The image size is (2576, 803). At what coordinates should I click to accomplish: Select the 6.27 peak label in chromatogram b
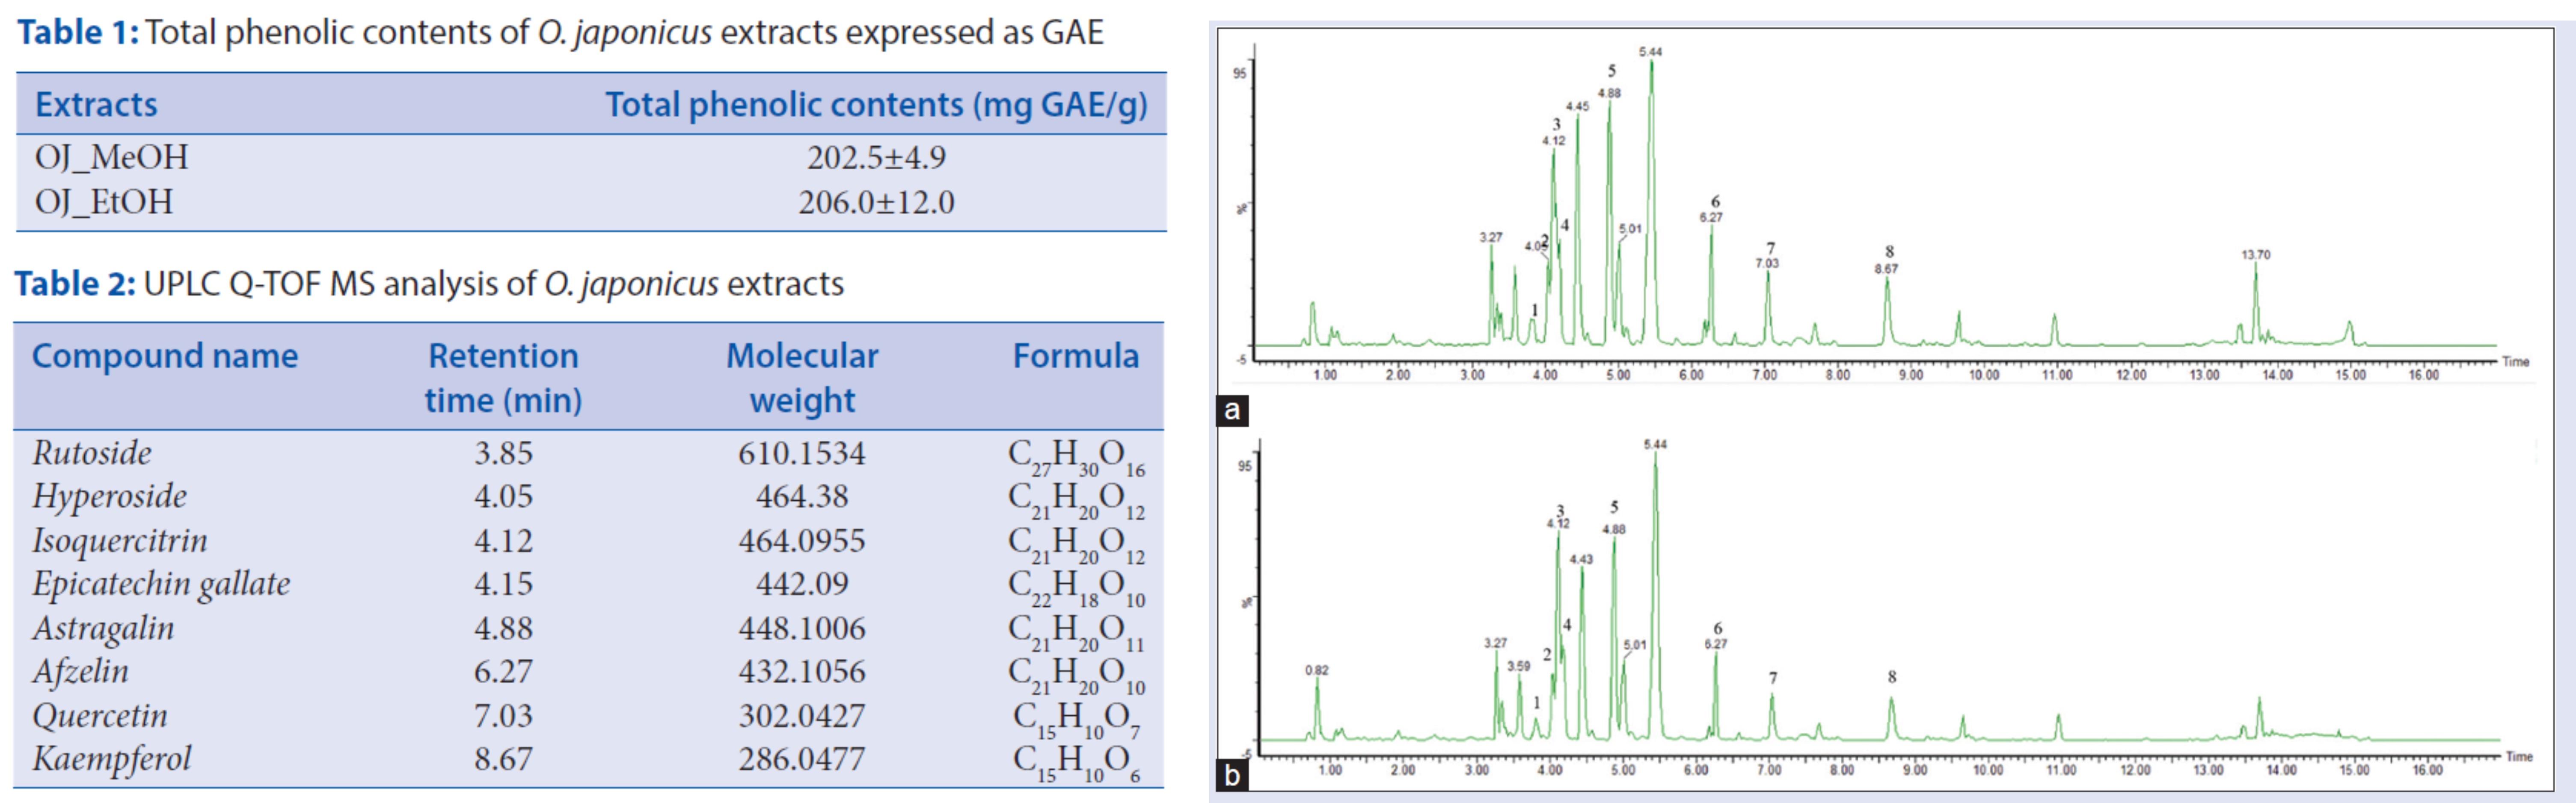(x=1716, y=644)
